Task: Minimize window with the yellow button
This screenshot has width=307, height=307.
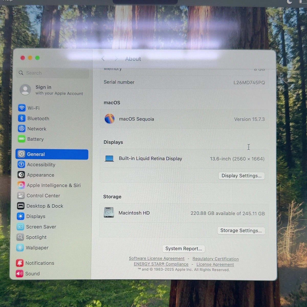Action: pyautogui.click(x=30, y=58)
